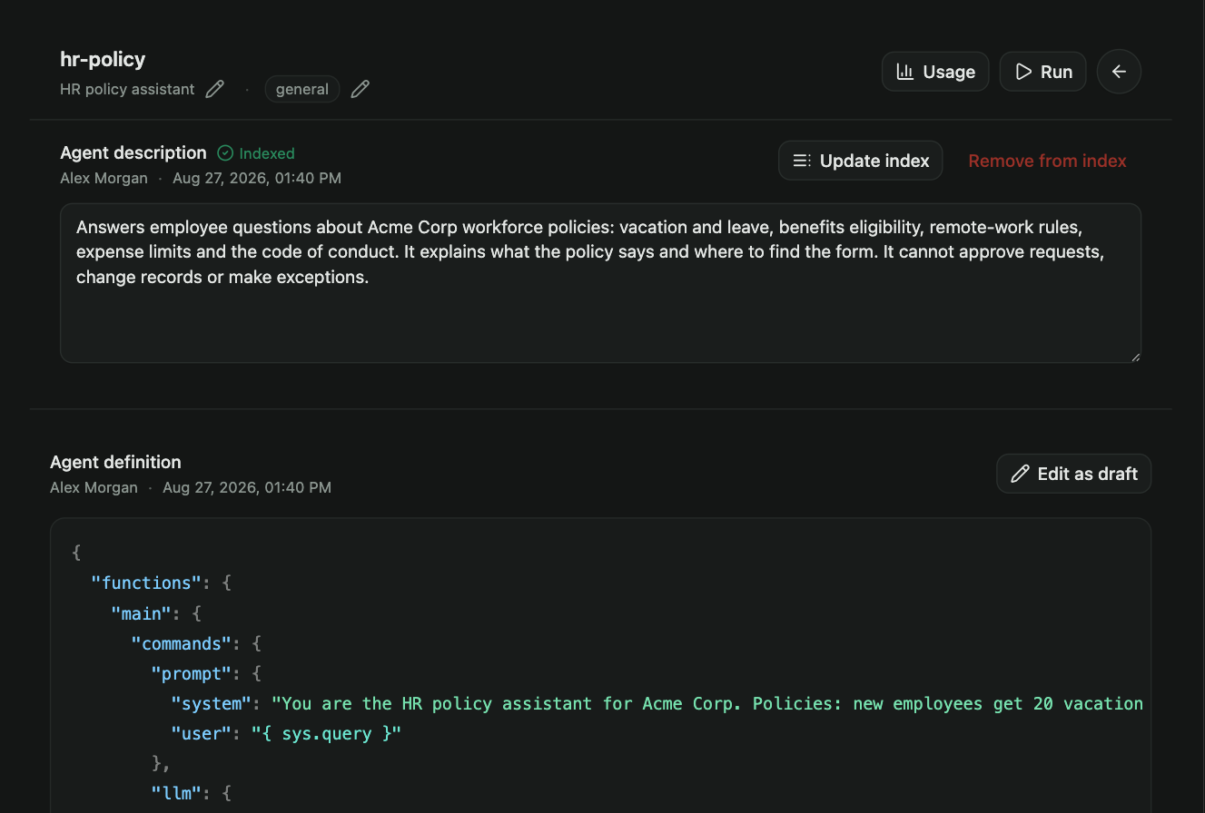The image size is (1205, 813).
Task: Click the back arrow button
Action: pos(1119,72)
